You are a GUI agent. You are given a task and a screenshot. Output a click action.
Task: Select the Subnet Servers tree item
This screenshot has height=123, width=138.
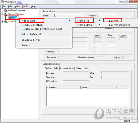16,14
